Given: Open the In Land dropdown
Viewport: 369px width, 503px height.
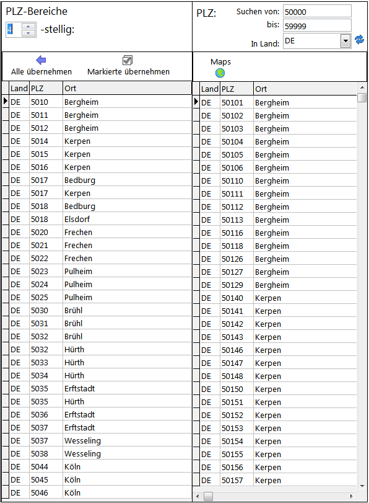Looking at the screenshot, I should pos(345,41).
